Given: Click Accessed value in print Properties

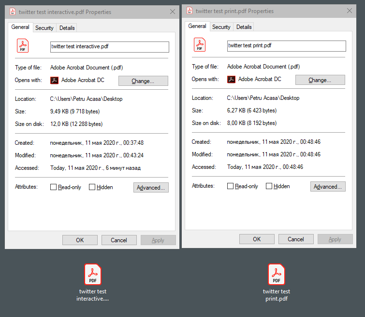Looking at the screenshot, I should coord(265,167).
